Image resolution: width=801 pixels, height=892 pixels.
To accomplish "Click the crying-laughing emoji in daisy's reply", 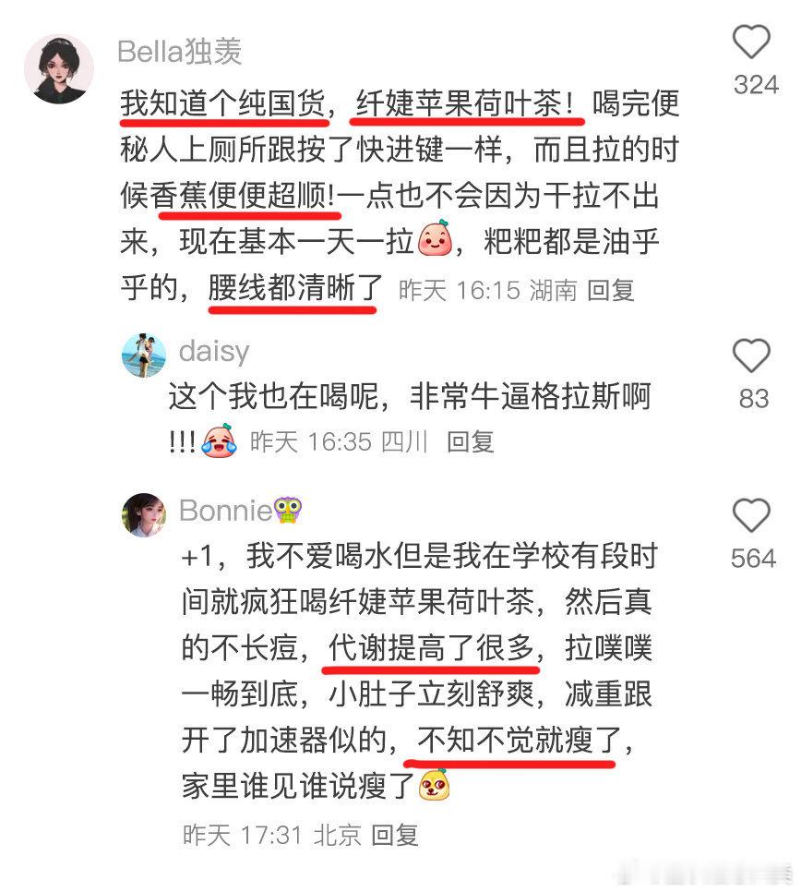I will click(220, 440).
